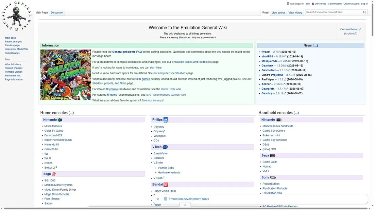Open the Emulation development tools link

(189, 199)
